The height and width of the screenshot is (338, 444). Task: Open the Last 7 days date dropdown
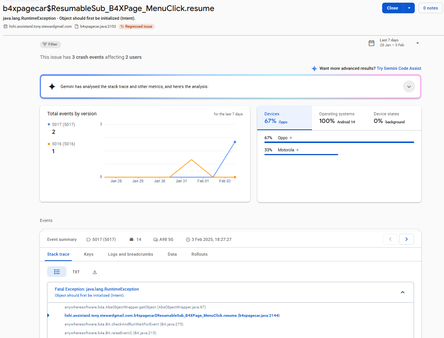click(x=417, y=43)
